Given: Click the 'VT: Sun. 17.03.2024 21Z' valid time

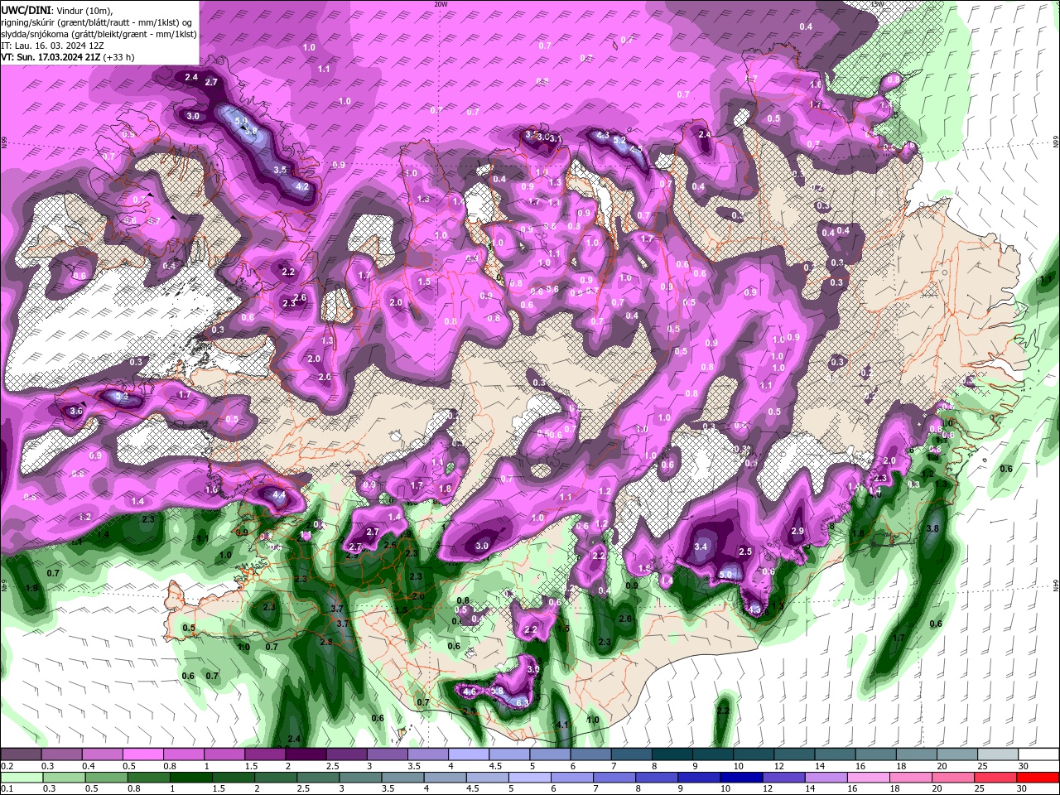Looking at the screenshot, I should pos(50,57).
